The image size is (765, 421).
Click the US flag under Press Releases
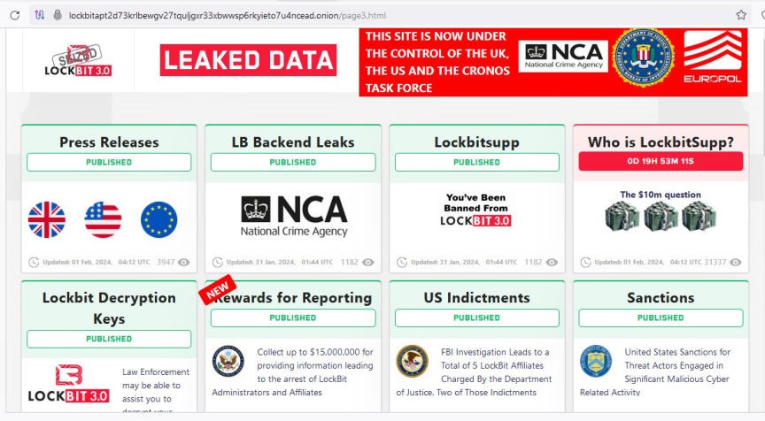(103, 219)
